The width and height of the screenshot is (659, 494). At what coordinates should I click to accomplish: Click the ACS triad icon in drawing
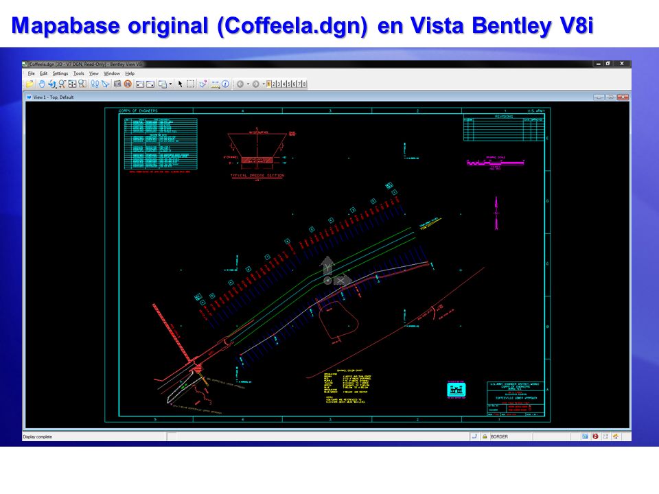pos(336,272)
